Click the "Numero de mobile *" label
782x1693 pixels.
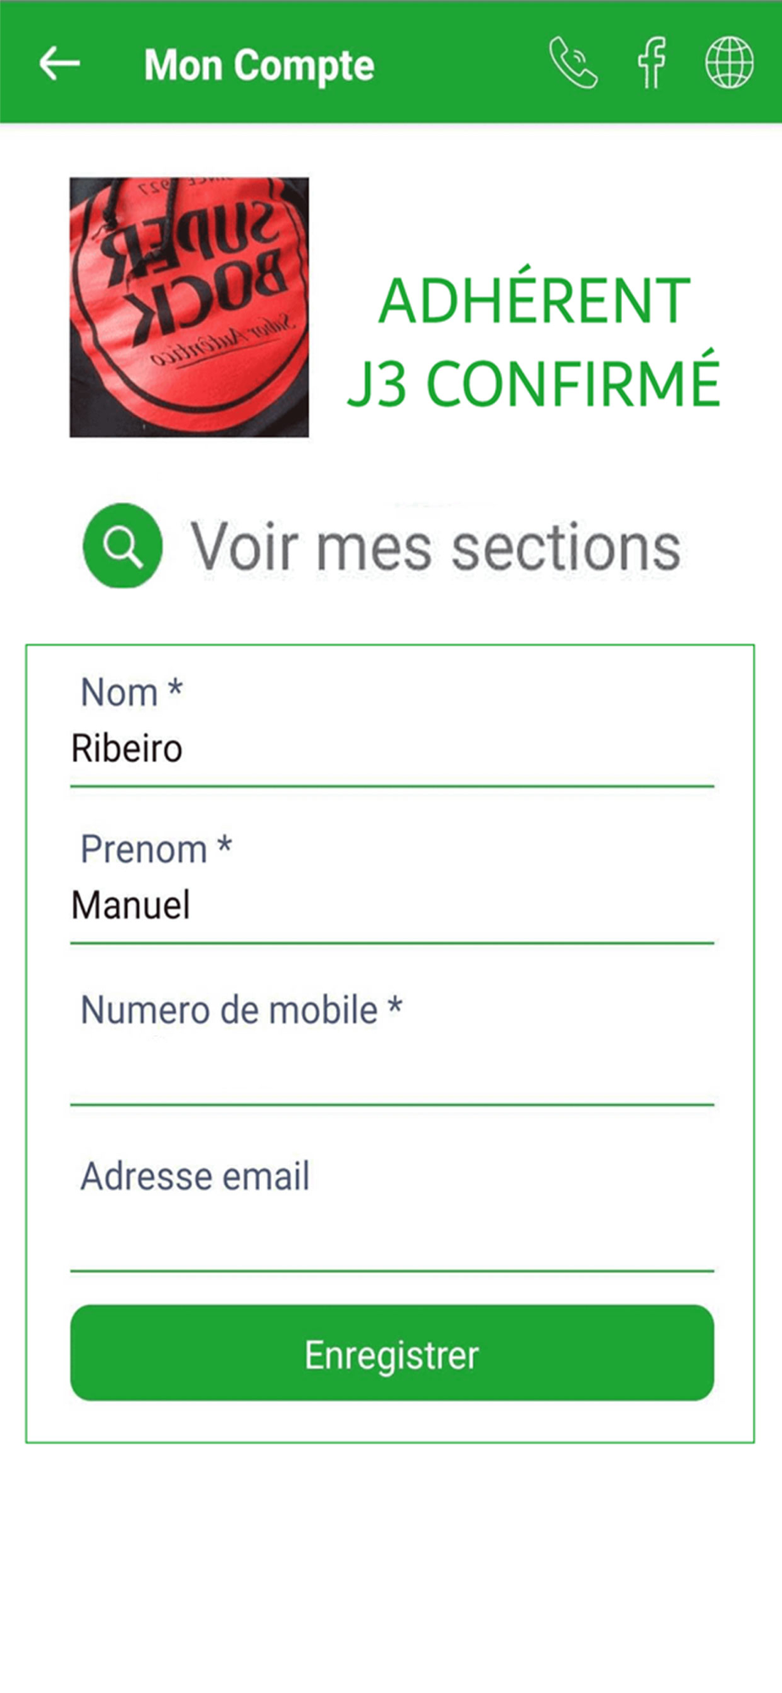click(241, 1010)
